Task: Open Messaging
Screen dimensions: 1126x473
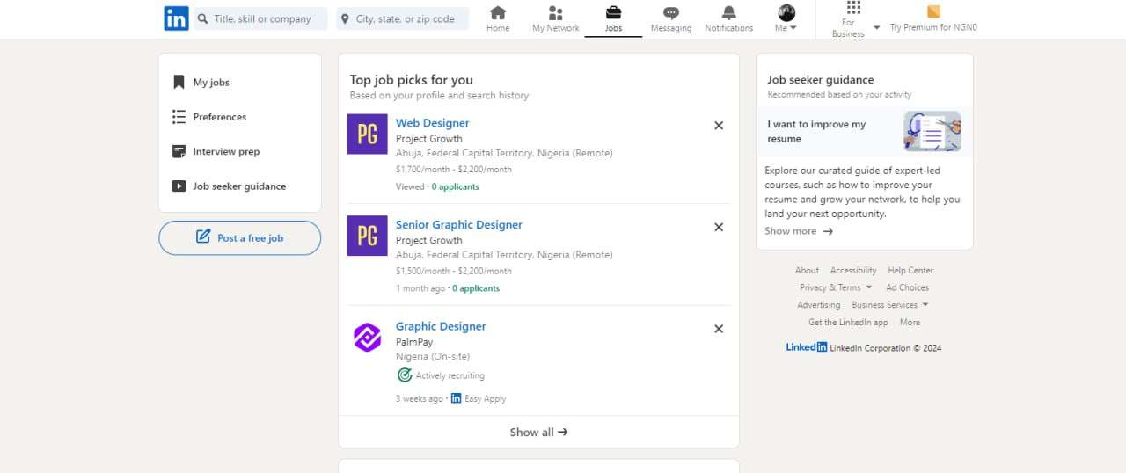Action: [671, 19]
